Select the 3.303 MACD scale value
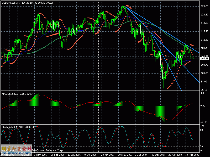 (x=203, y=93)
